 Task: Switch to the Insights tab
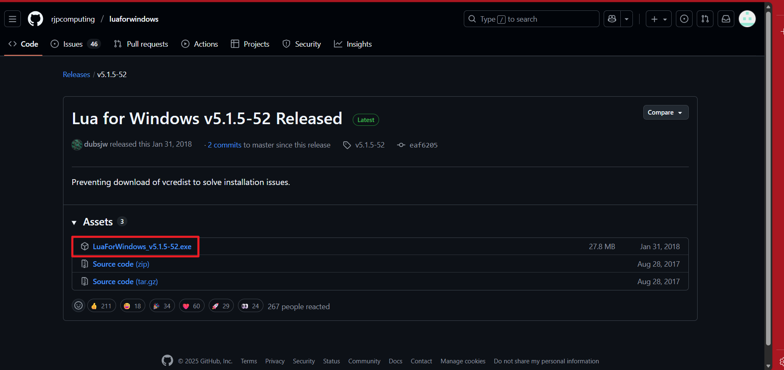pyautogui.click(x=353, y=44)
